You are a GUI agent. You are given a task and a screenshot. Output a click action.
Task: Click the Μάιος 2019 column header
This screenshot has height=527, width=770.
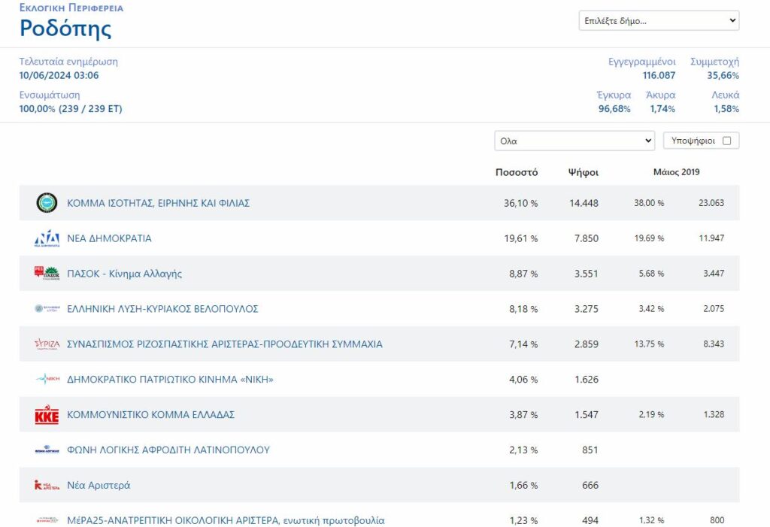(676, 172)
